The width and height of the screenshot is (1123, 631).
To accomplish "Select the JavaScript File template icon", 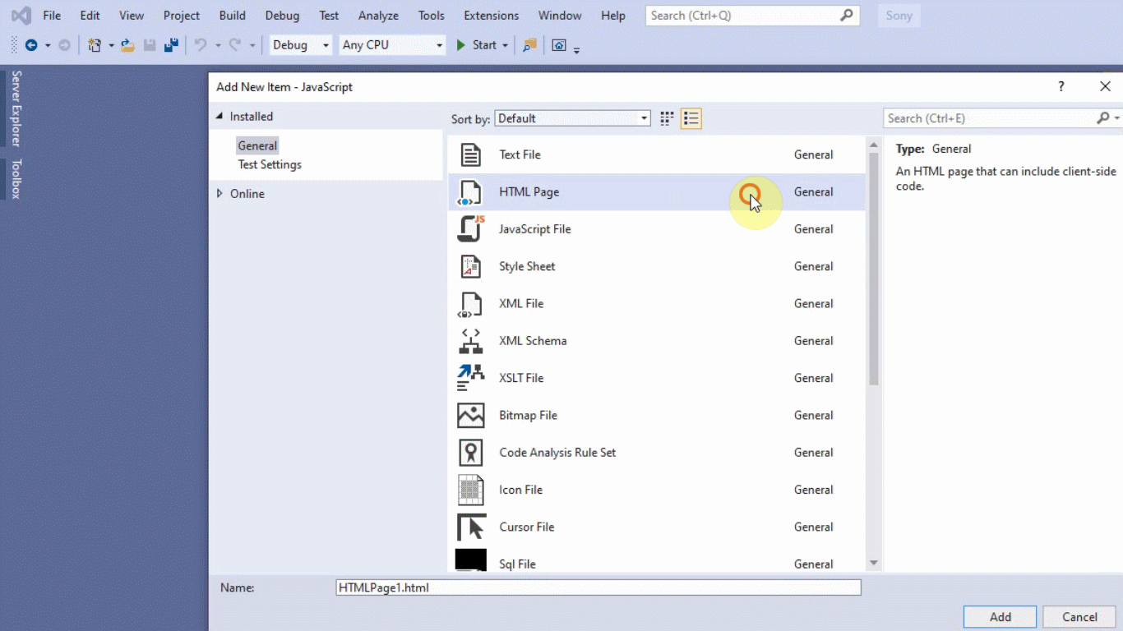I will pos(470,228).
